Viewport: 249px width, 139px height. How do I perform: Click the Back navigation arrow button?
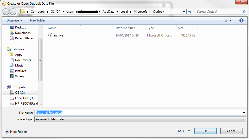click(x=6, y=12)
